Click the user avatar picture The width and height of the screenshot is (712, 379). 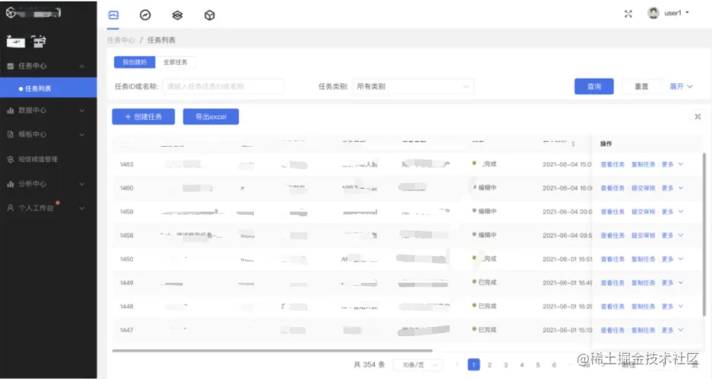tap(653, 13)
